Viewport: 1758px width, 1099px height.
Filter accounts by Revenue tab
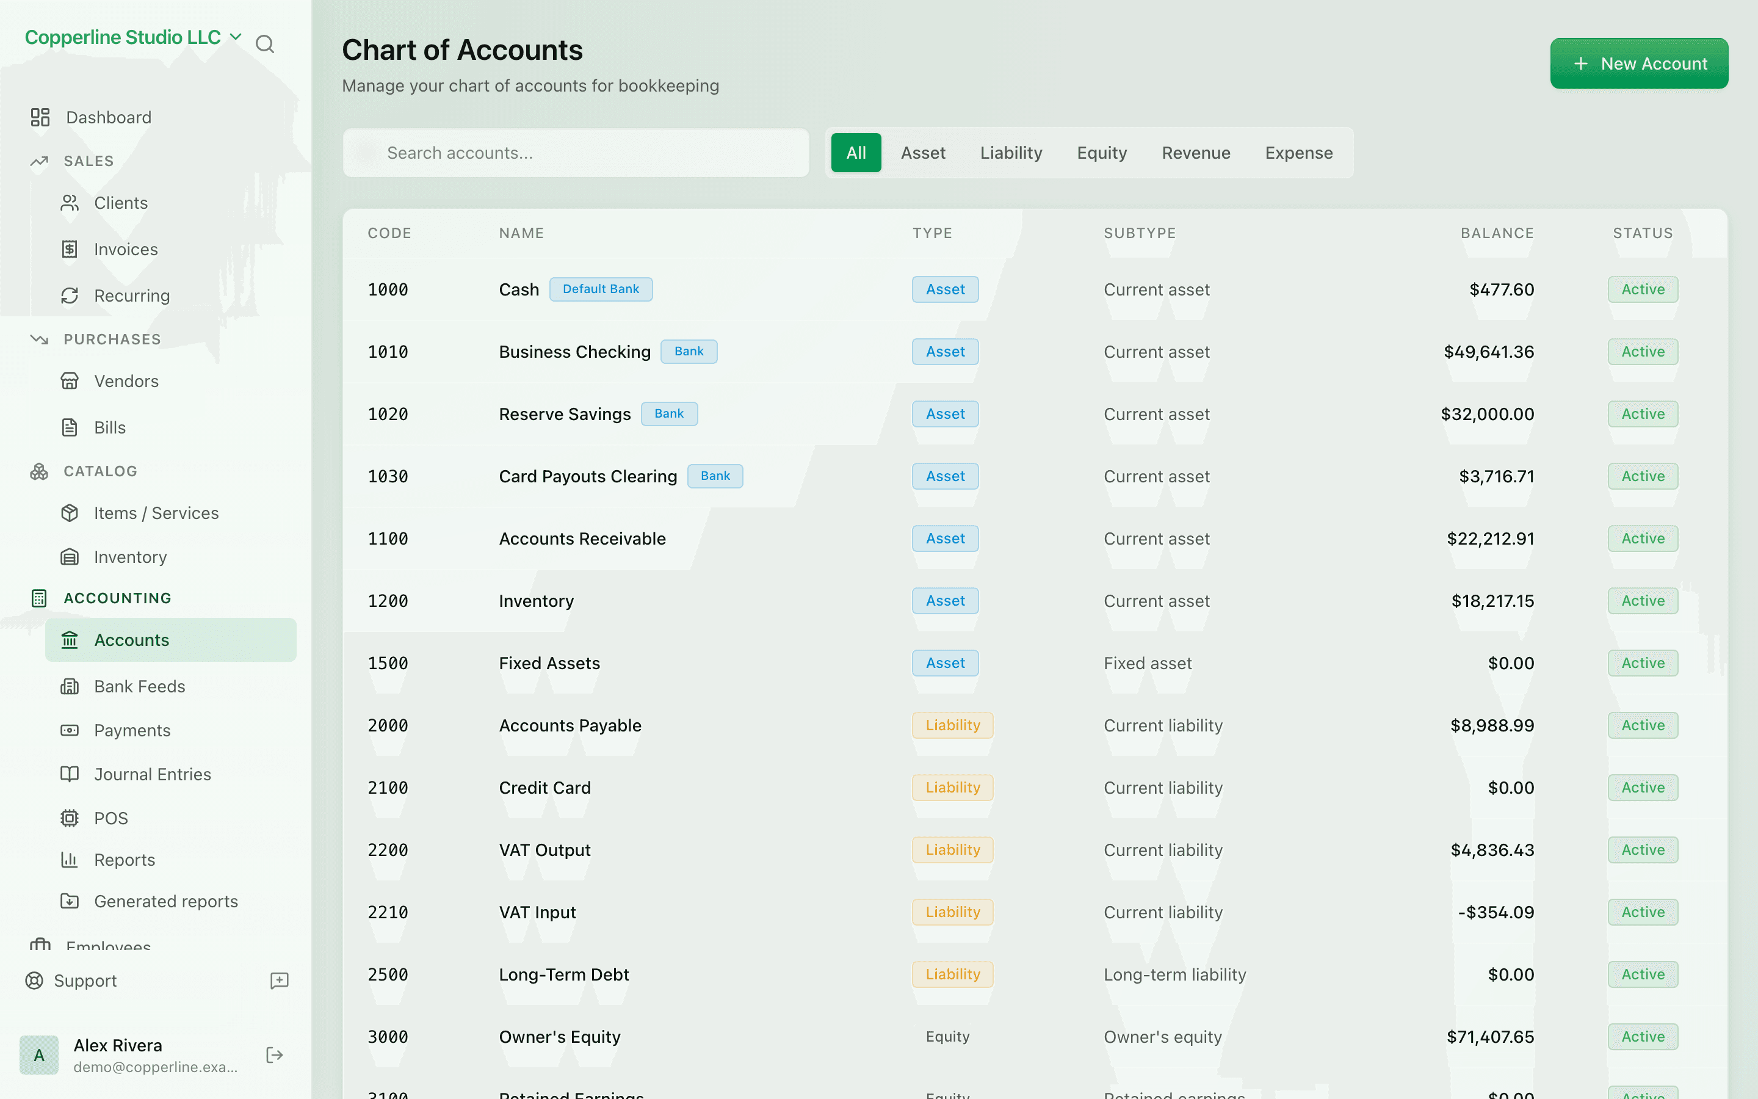coord(1196,153)
